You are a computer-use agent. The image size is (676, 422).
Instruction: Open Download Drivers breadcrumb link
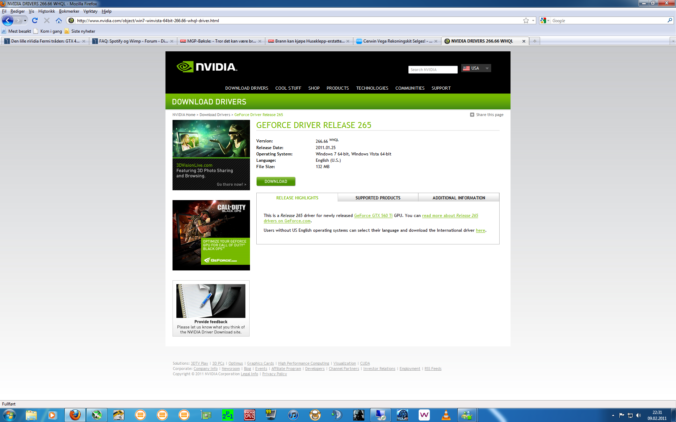(215, 115)
